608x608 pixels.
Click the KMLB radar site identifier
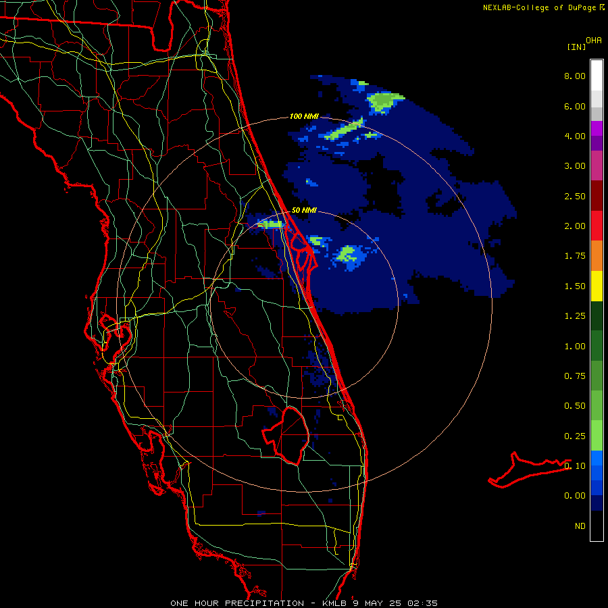click(335, 603)
